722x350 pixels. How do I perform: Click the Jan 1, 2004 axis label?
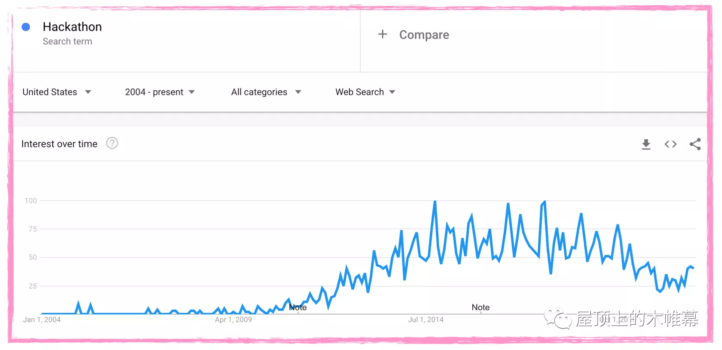click(42, 319)
